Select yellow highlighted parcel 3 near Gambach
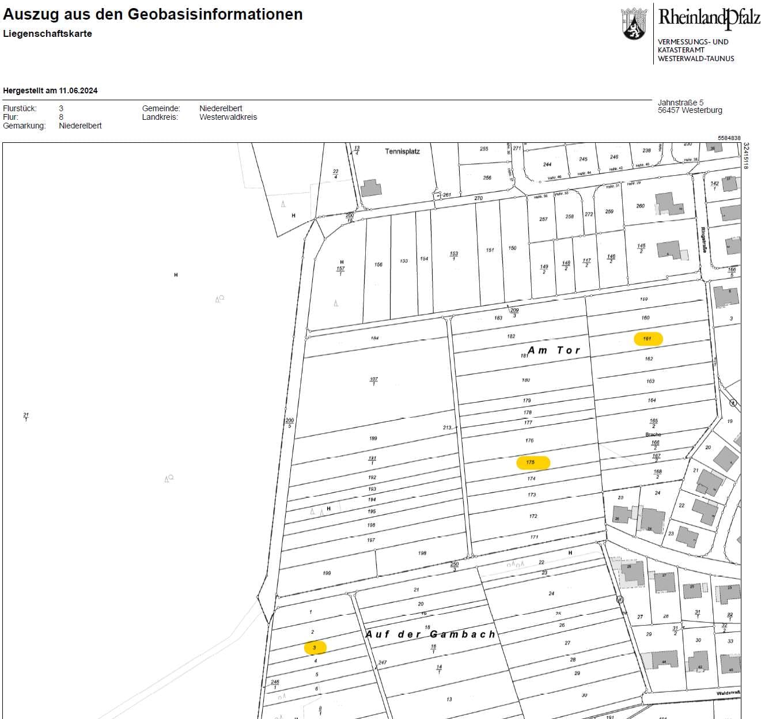The width and height of the screenshot is (761, 719). coord(315,648)
